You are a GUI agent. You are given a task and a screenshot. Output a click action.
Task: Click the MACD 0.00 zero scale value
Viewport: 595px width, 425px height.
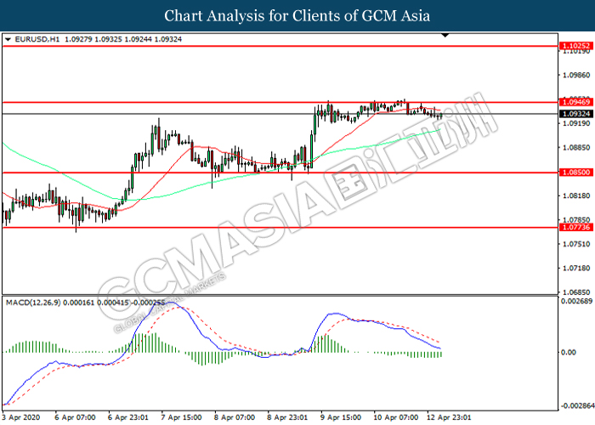pos(569,353)
